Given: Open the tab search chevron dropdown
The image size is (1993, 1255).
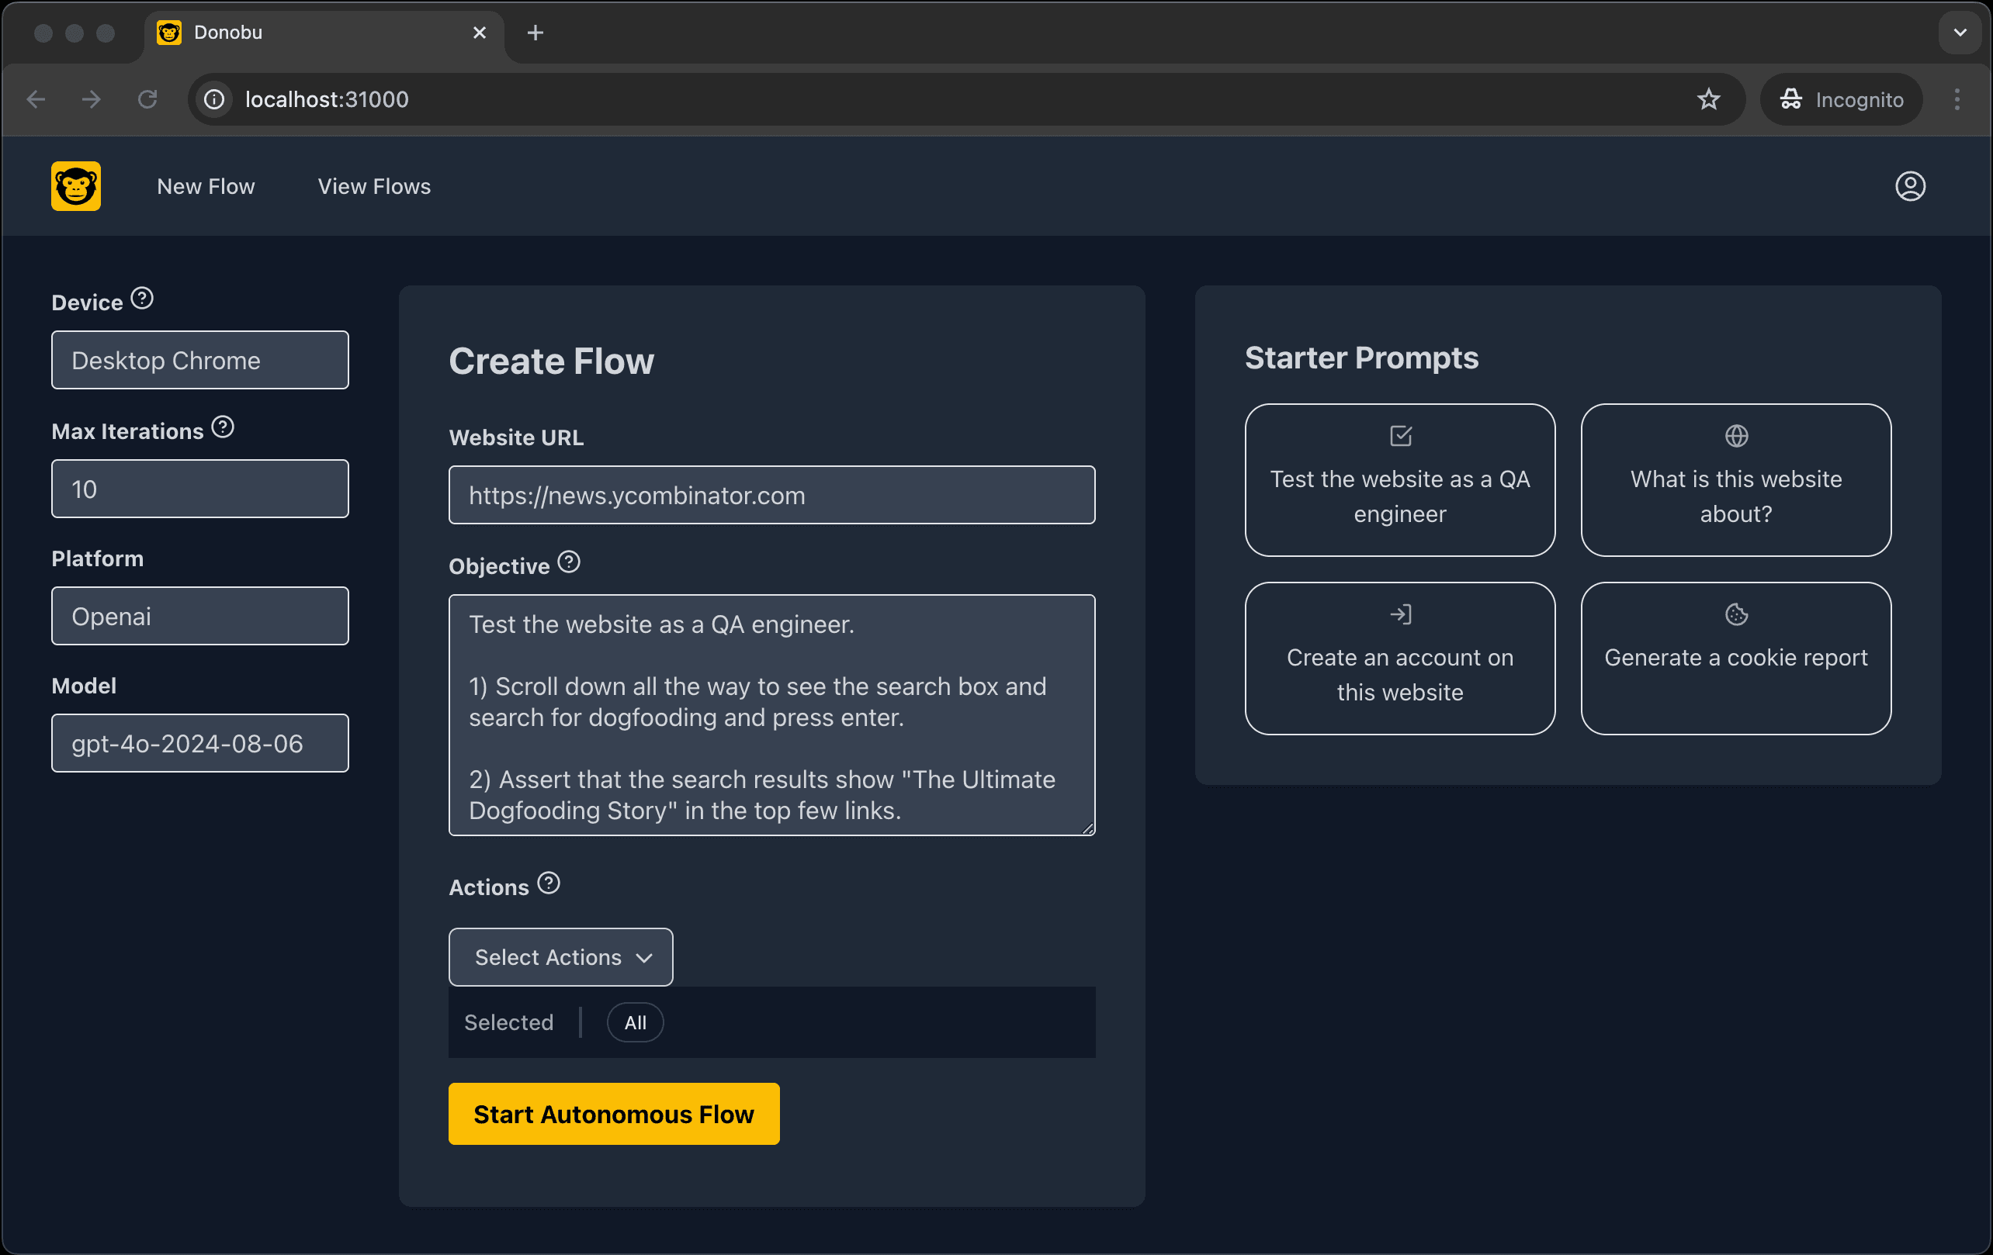Looking at the screenshot, I should pyautogui.click(x=1960, y=33).
